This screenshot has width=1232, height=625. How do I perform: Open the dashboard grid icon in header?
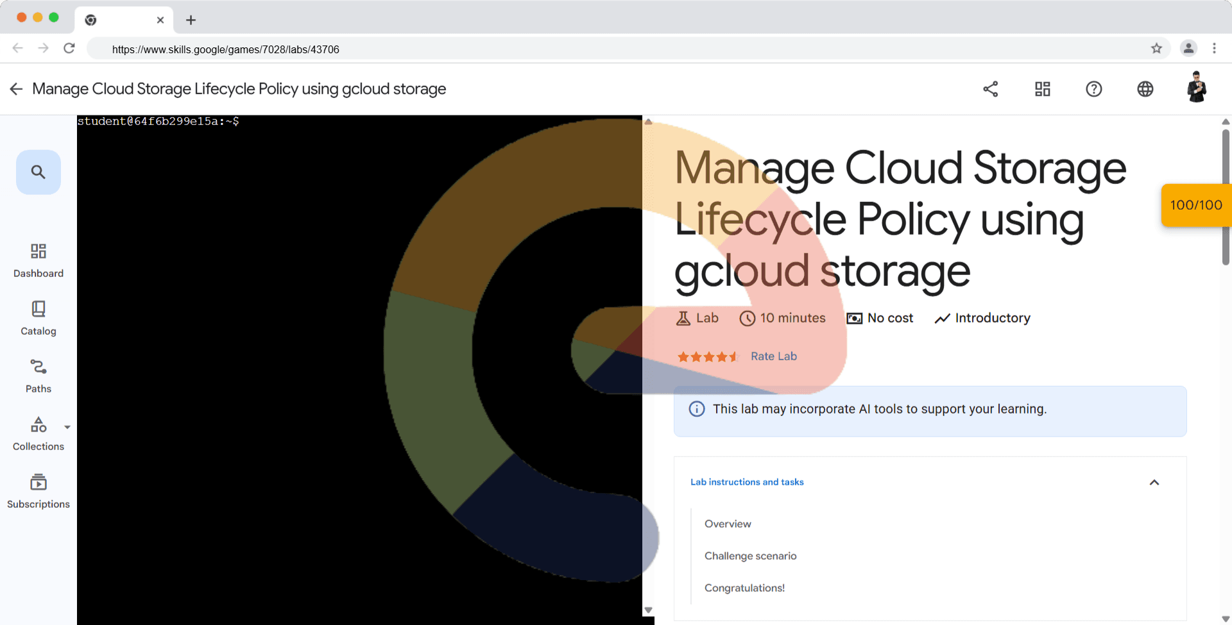(1043, 89)
